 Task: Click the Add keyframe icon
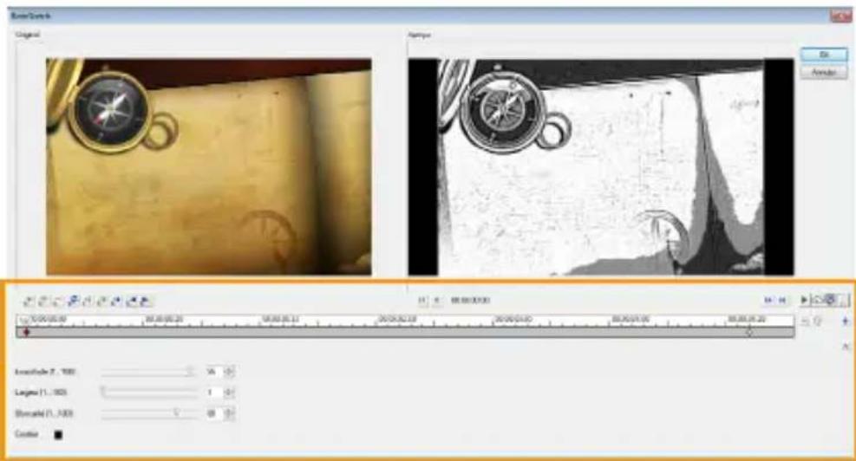(42, 301)
